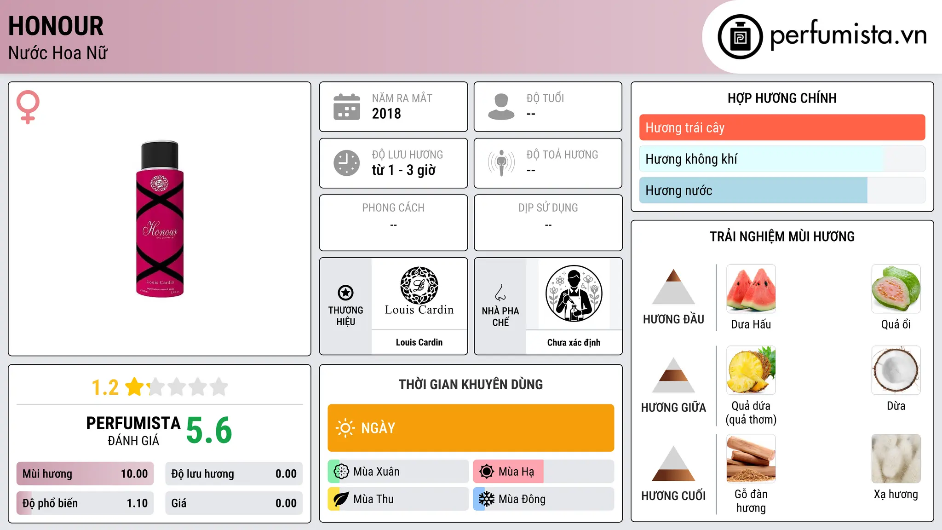942x530 pixels.
Task: Click the Hương nước accord bar
Action: point(782,190)
